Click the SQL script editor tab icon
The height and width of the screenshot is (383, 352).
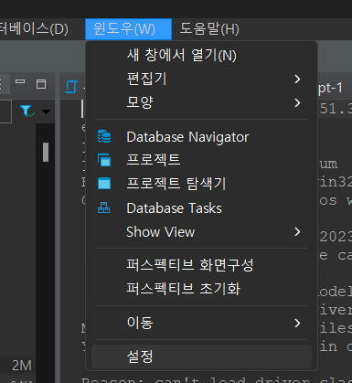(72, 87)
